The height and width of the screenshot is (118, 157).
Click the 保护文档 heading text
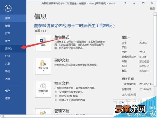[62, 60]
